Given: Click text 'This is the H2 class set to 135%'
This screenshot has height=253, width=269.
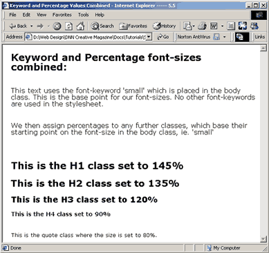Looking at the screenshot, I should pyautogui.click(x=95, y=183).
